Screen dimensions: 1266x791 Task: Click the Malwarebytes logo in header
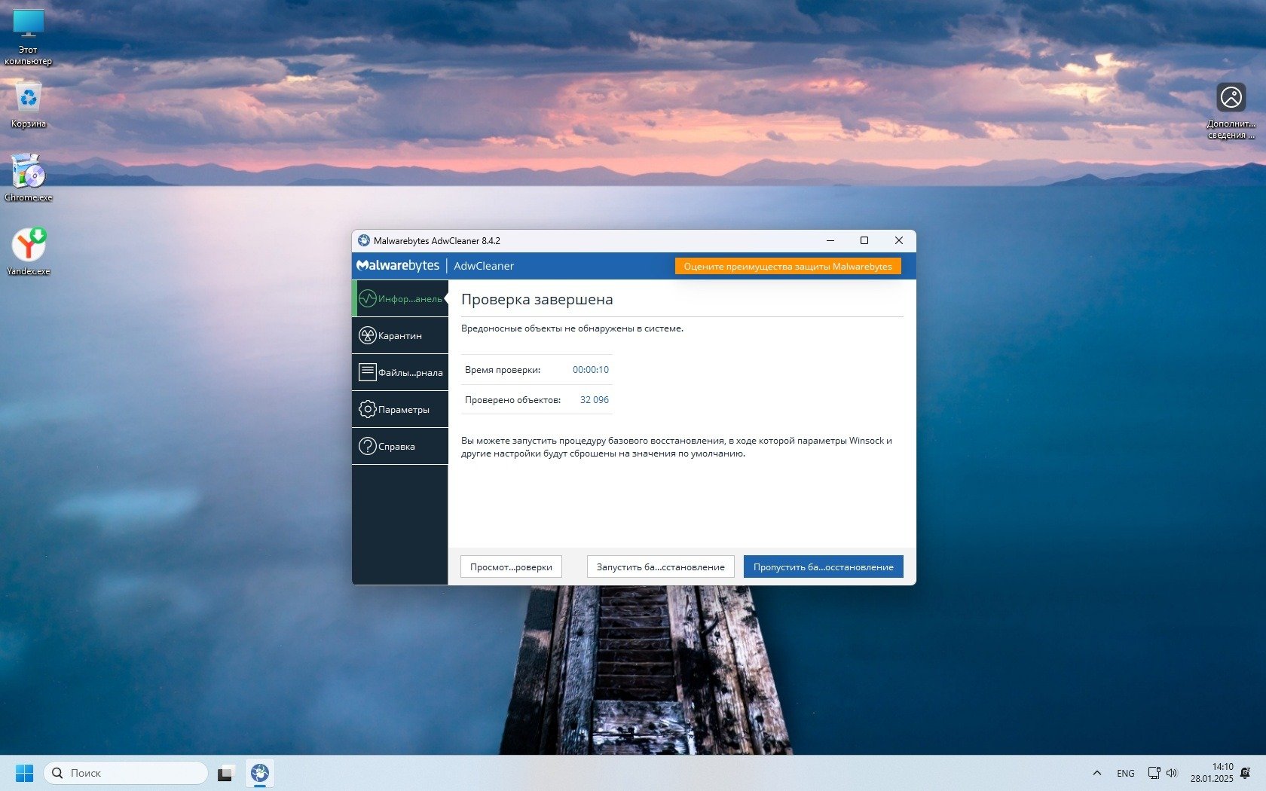tap(398, 266)
